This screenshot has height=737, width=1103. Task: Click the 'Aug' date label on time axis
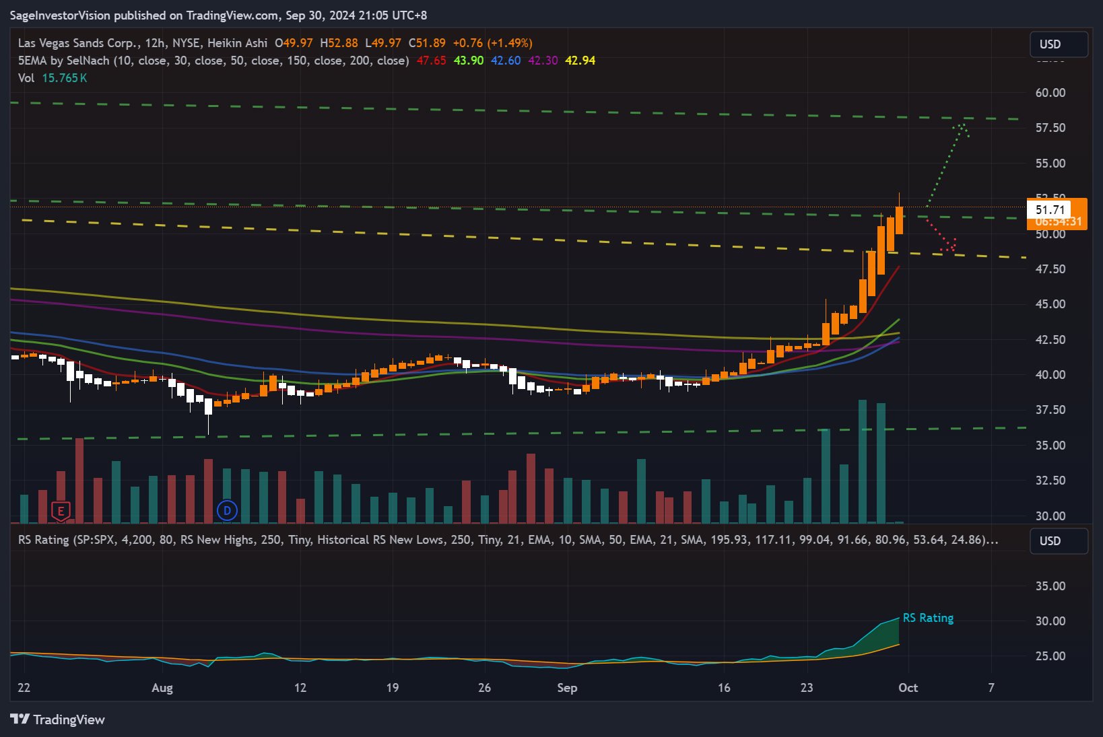click(162, 688)
